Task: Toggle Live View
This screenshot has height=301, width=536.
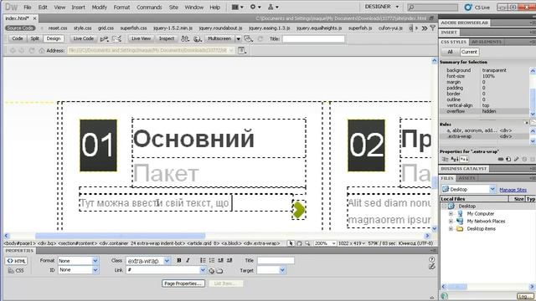Action: tap(141, 38)
